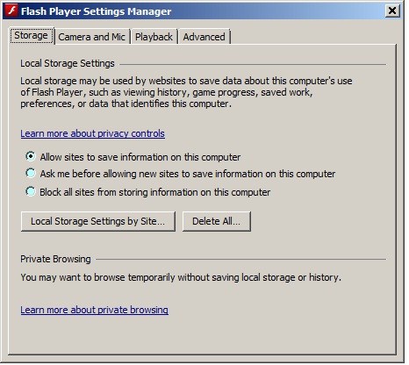Select the Allow sites to save information radio button
Image resolution: width=409 pixels, height=365 pixels.
[x=31, y=156]
